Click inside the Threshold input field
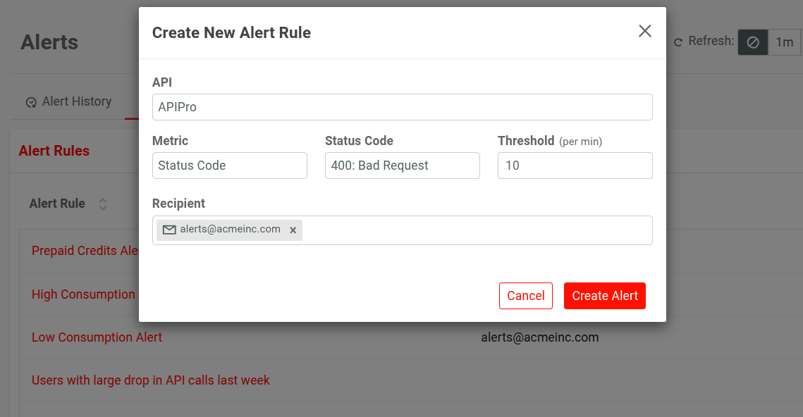803x417 pixels. (x=575, y=166)
